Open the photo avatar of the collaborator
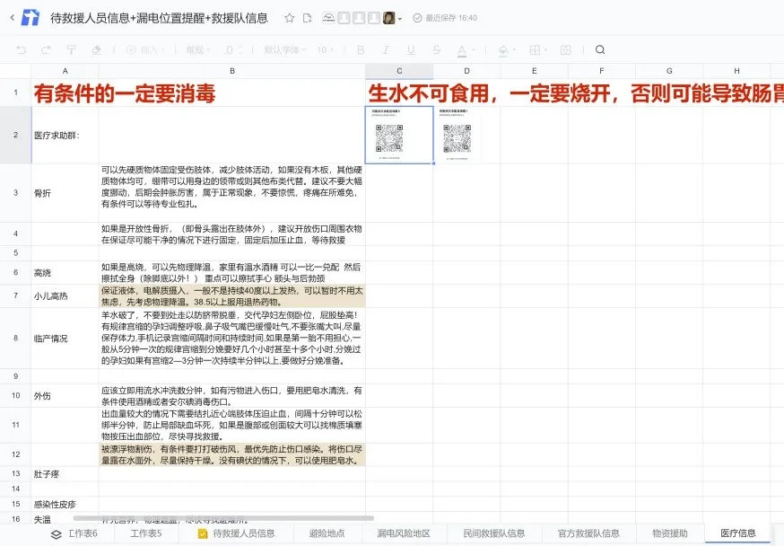784x546 pixels. 388,18
